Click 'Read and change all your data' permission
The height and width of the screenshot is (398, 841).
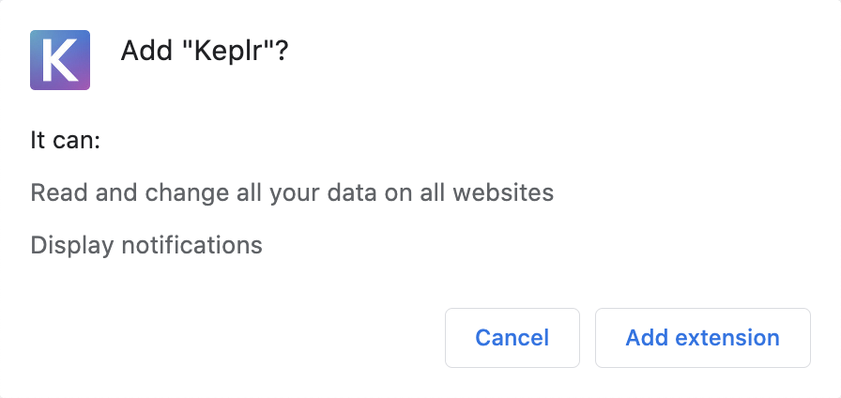click(x=292, y=192)
